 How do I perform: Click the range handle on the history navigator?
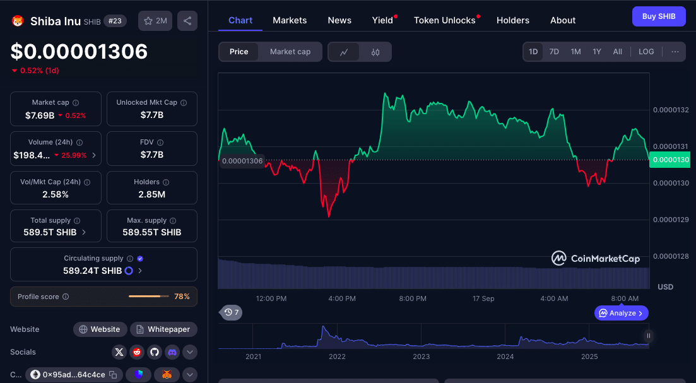pos(649,336)
